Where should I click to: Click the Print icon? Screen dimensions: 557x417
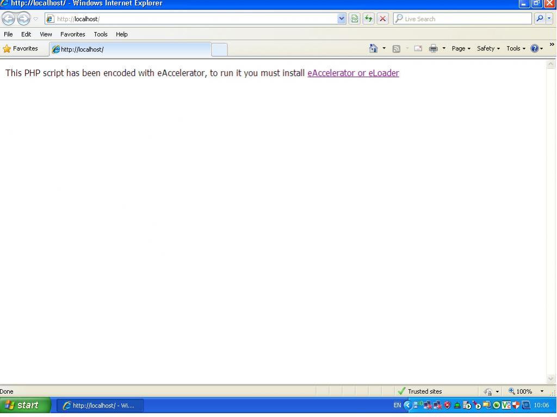tap(432, 48)
